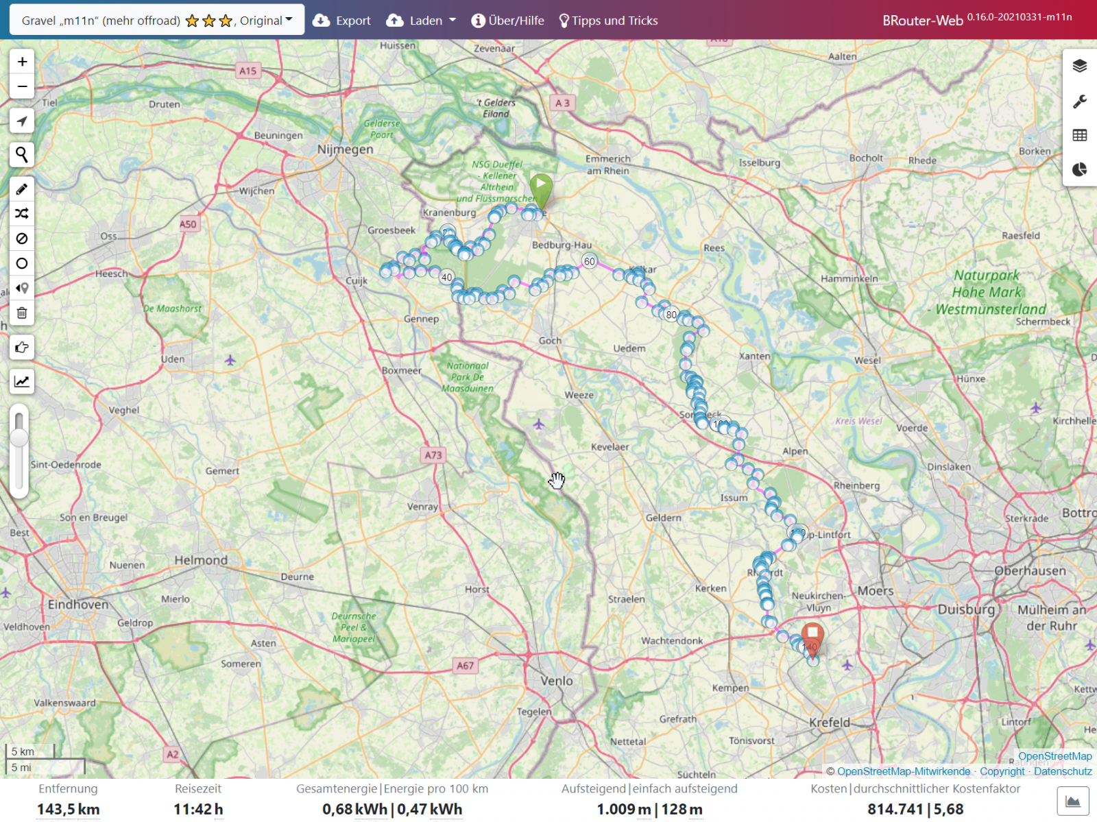Reverse route with shuffle arrows icon
The image size is (1097, 822).
click(22, 214)
